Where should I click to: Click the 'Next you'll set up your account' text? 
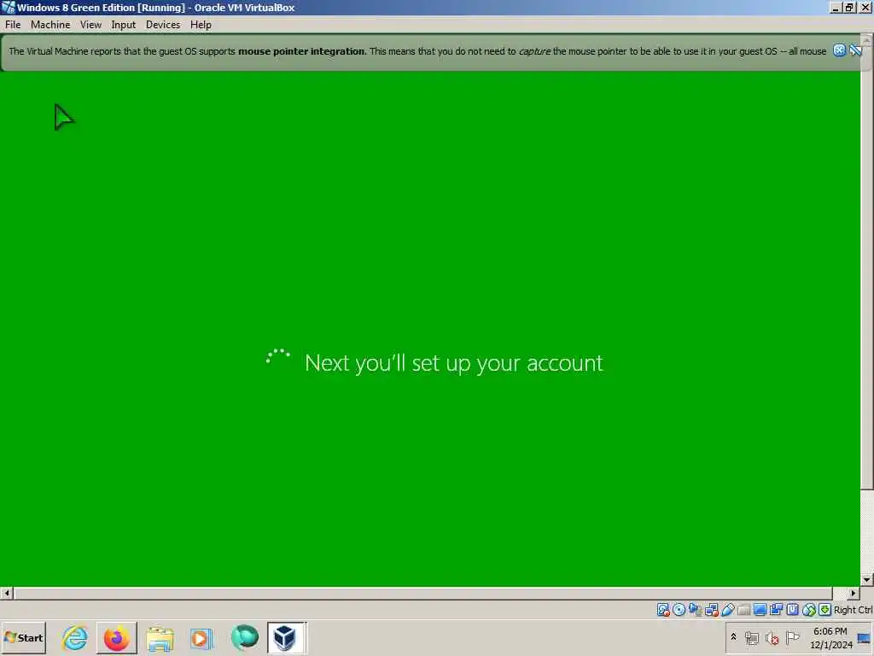[x=454, y=363]
